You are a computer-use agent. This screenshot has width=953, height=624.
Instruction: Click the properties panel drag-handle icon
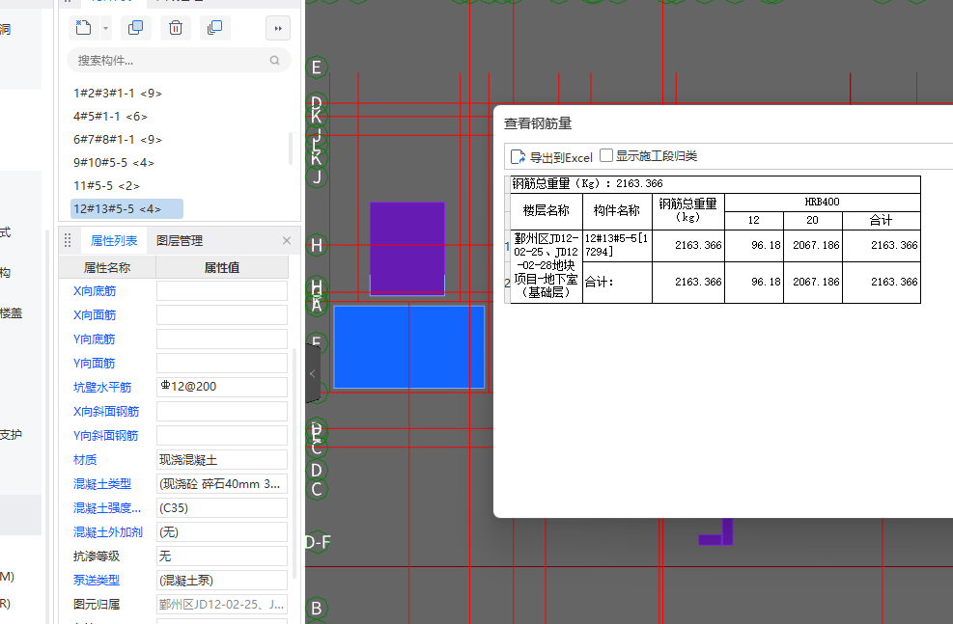point(68,240)
